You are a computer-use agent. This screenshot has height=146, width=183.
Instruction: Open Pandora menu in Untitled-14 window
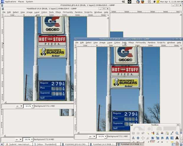click(x=79, y=12)
